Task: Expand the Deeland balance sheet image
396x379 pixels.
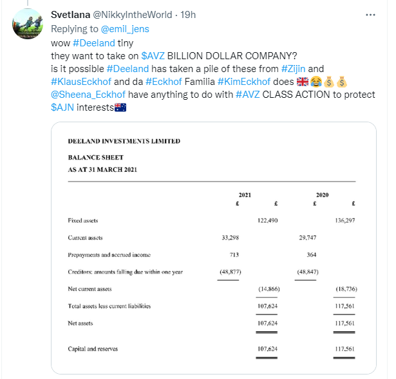Action: pos(213,247)
